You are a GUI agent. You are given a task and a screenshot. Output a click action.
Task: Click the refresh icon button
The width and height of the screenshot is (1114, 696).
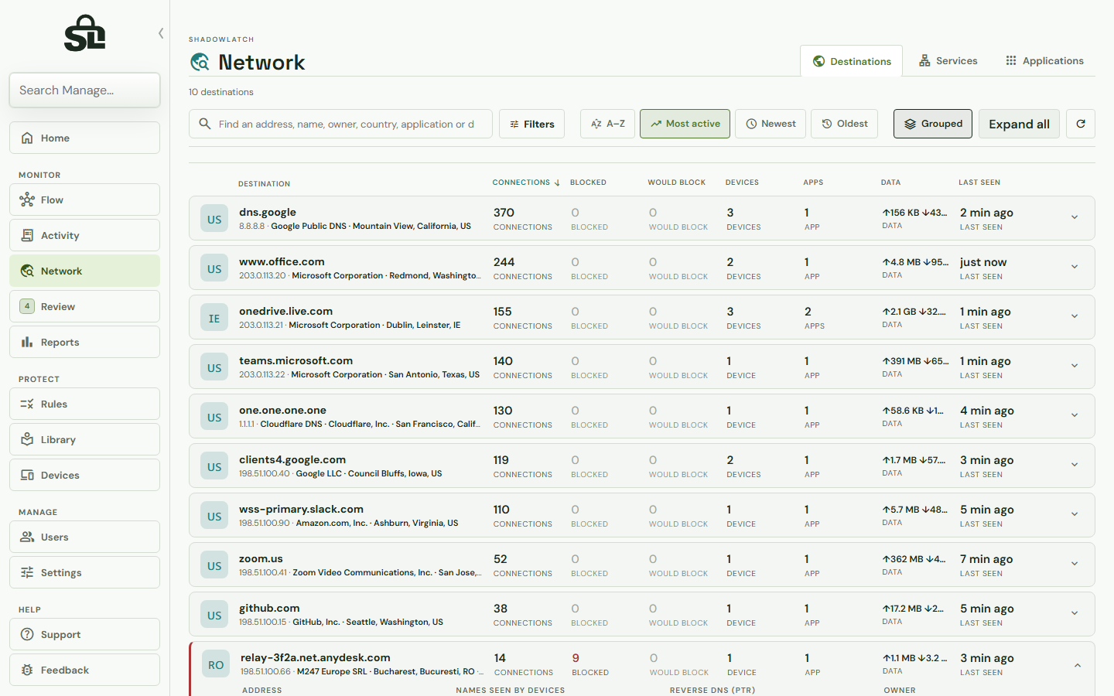1081,124
